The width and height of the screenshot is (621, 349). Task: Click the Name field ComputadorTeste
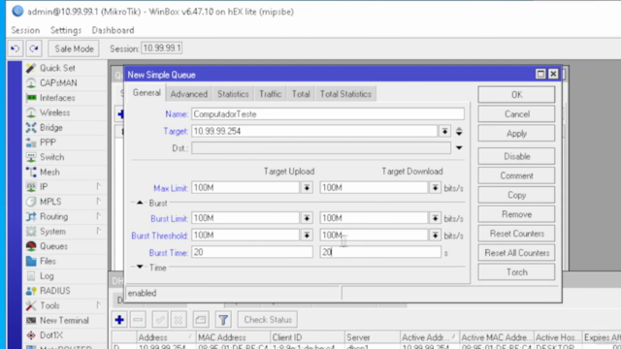point(328,114)
